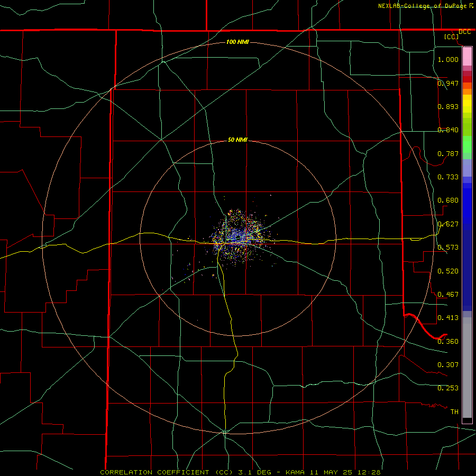Select the 0.733 scale value
The image size is (476, 476).
tap(448, 177)
